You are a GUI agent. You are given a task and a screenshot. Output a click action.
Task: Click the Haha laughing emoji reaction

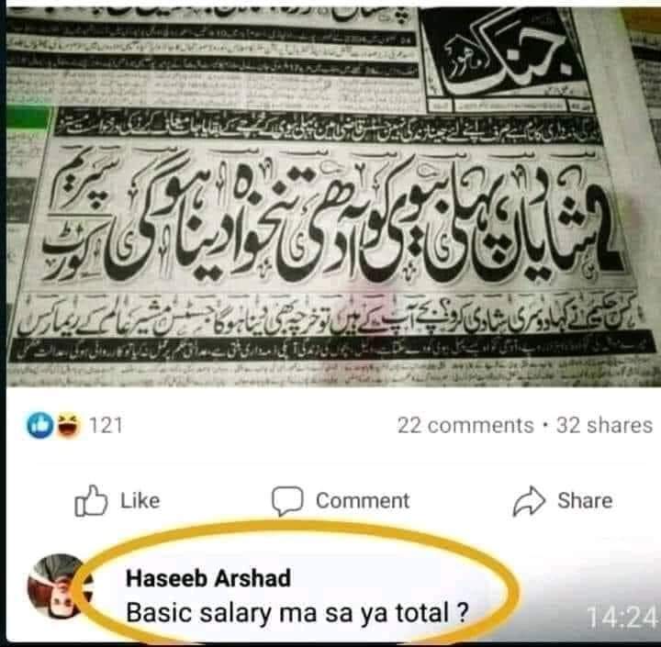68,426
